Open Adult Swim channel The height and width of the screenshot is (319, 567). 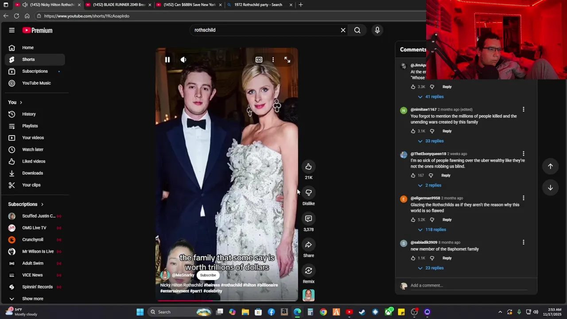pos(35,263)
